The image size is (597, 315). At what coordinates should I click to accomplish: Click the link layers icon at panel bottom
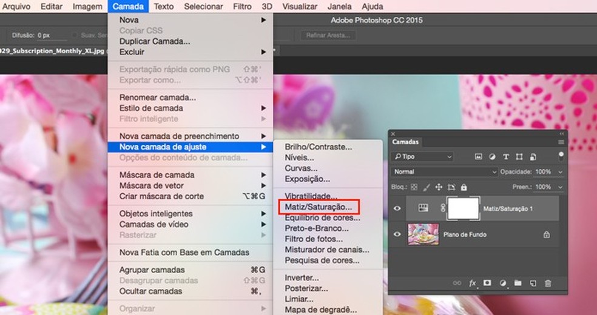(x=457, y=283)
